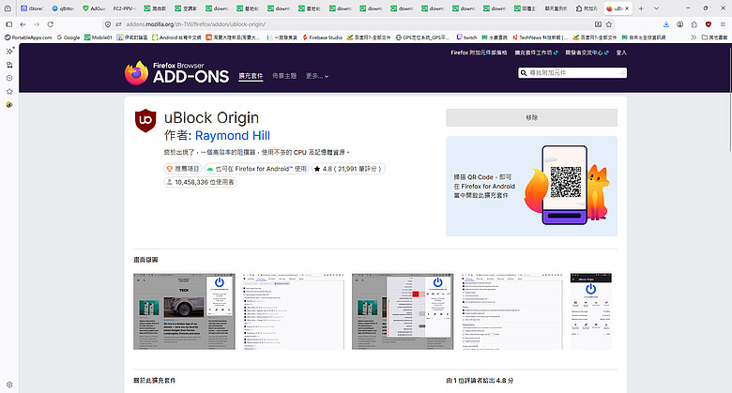Open 擴充套件工作坊 header link
732x393 pixels.
pyautogui.click(x=536, y=53)
